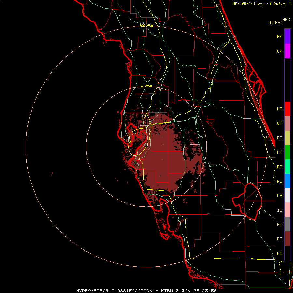This screenshot has width=293, height=293.
Task: Click the 100 NMI range ring label
Action: point(146,26)
